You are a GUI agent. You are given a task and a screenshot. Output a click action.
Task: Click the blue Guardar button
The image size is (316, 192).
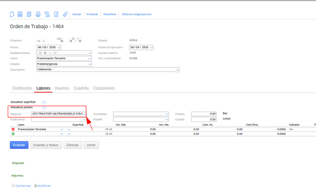click(19, 145)
